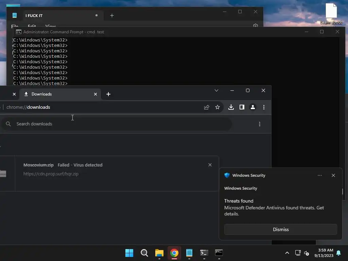Open taskbar Search
The image size is (348, 261).
click(144, 253)
